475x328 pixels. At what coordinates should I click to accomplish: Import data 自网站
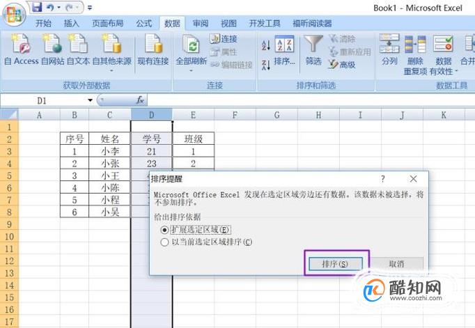pos(52,50)
